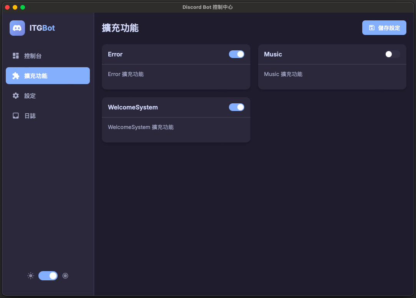The image size is (416, 298).
Task: Click the save icon inside 儲存設定 button
Action: pos(371,27)
